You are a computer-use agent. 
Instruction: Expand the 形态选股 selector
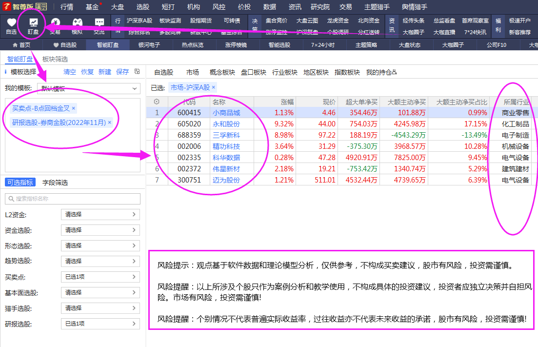point(100,246)
